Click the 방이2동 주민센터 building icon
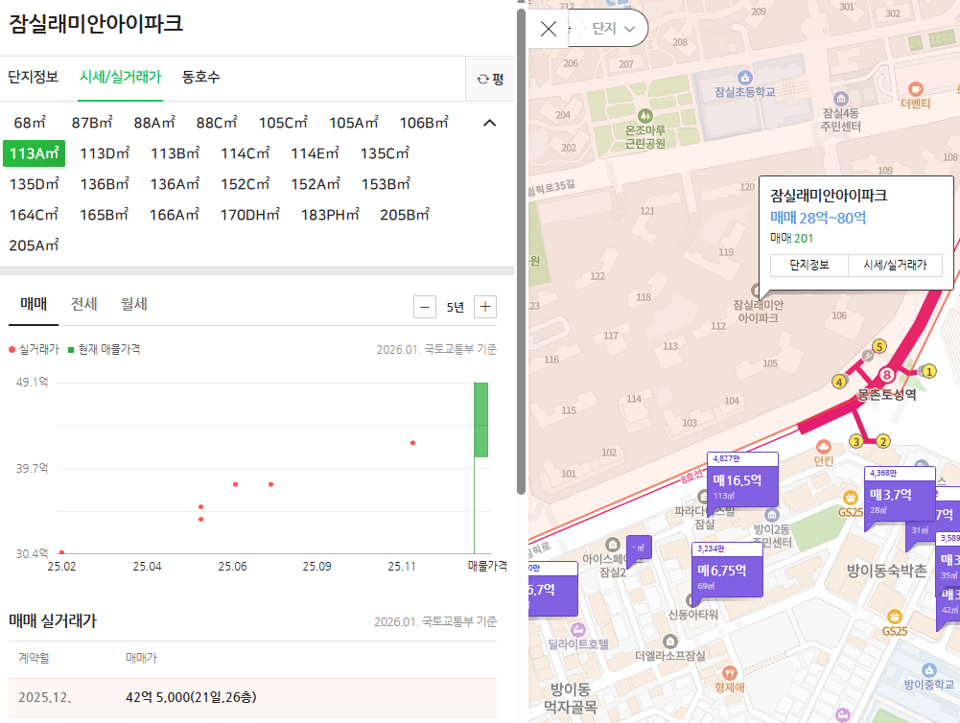 coord(771,515)
